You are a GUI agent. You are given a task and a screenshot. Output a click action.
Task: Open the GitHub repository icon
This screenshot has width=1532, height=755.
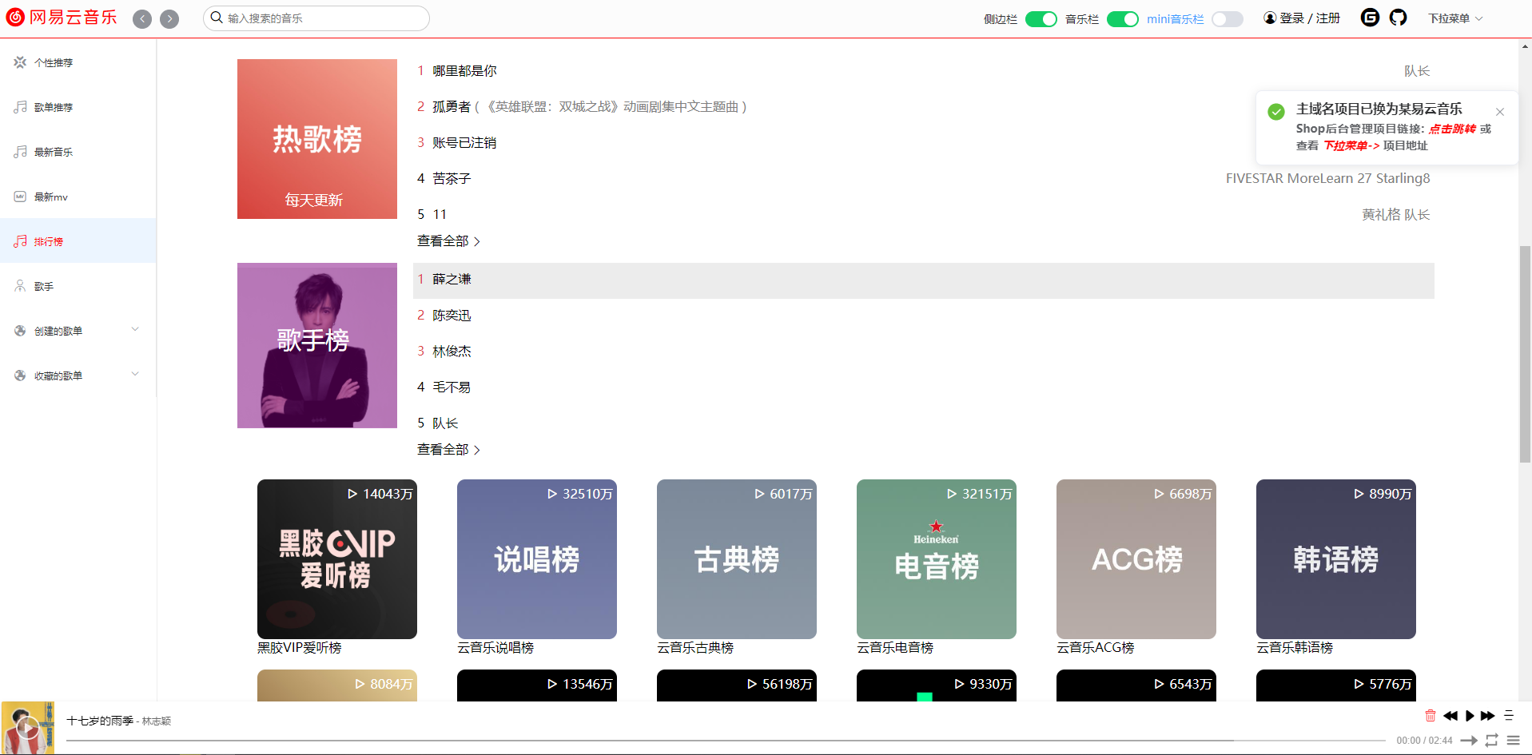(x=1398, y=18)
